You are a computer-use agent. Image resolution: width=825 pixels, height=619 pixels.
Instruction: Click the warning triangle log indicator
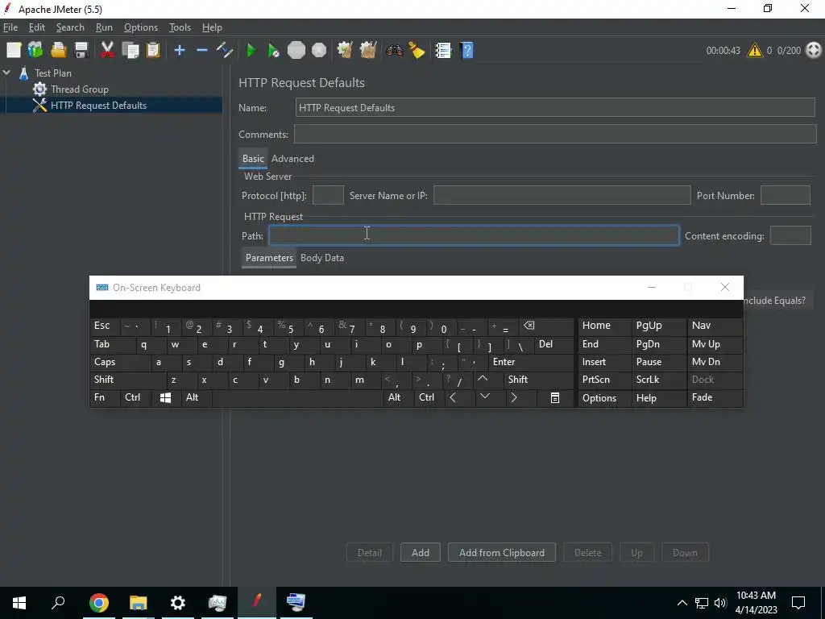tap(754, 51)
